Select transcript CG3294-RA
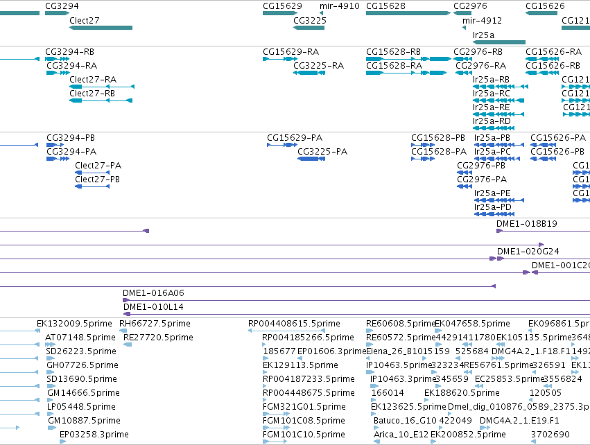 (x=72, y=66)
